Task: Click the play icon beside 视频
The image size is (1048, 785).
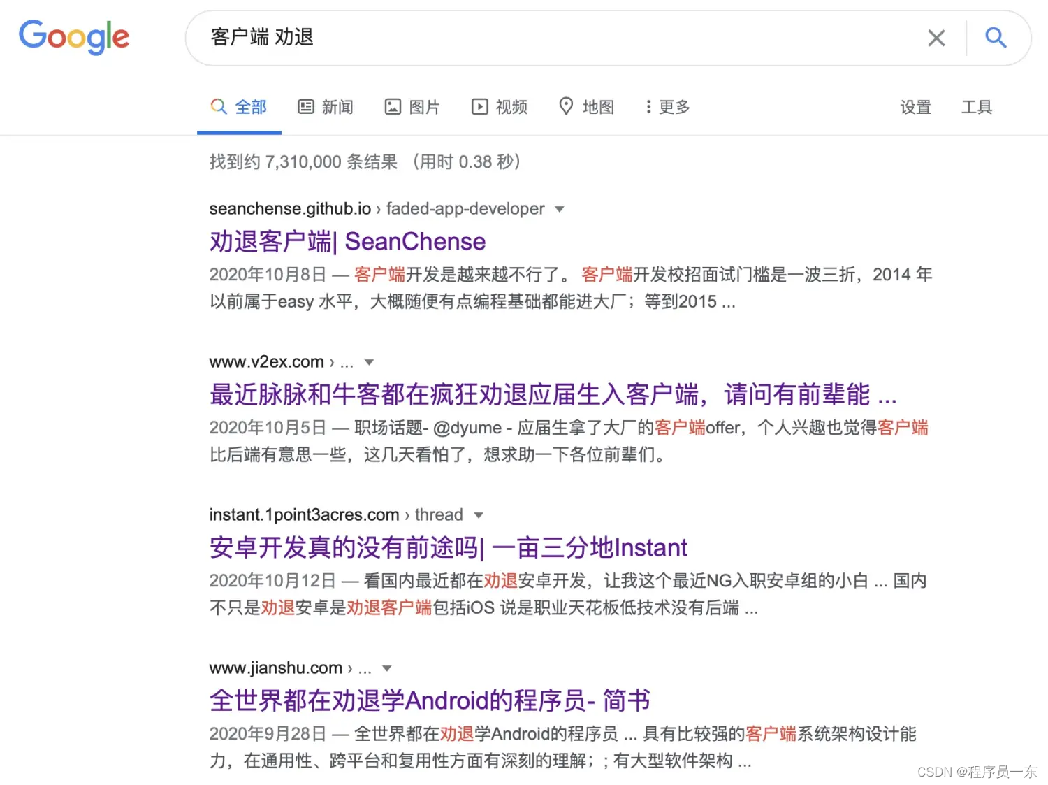Action: (x=479, y=107)
